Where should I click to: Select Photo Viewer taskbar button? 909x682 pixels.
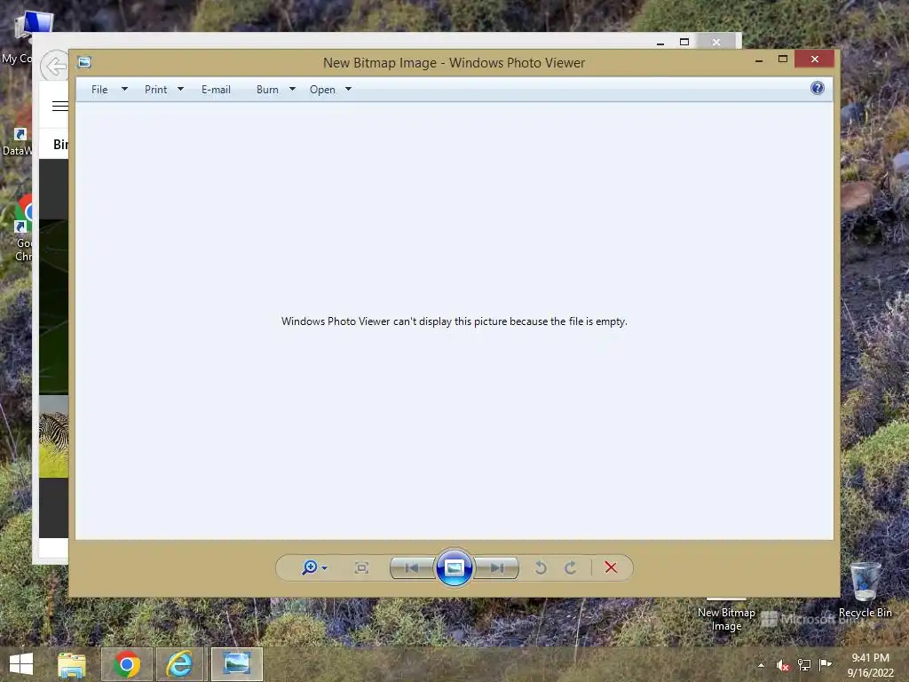[x=237, y=664]
